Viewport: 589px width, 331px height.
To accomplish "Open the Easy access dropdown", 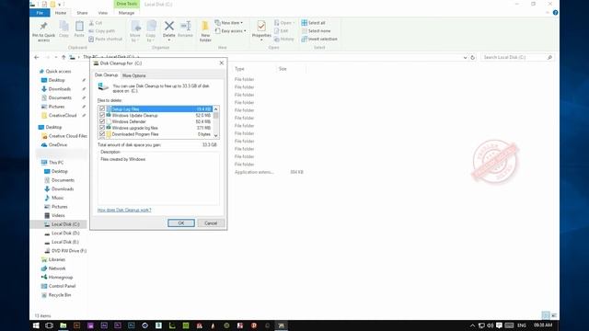I will click(231, 30).
